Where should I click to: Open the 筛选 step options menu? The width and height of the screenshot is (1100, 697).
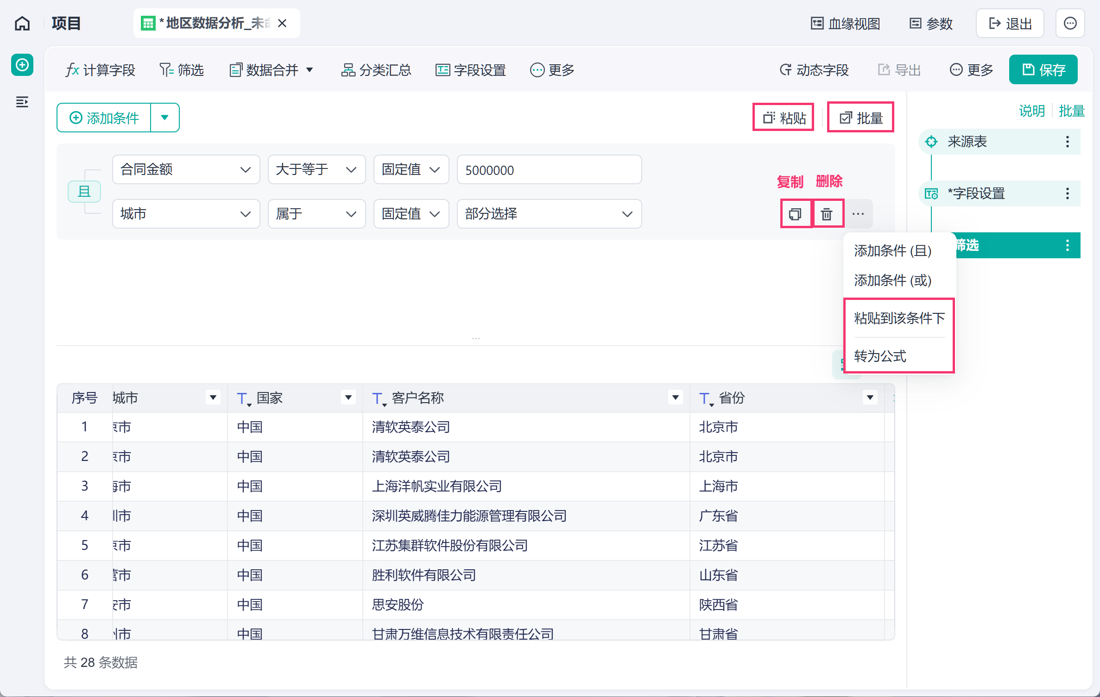[1068, 245]
